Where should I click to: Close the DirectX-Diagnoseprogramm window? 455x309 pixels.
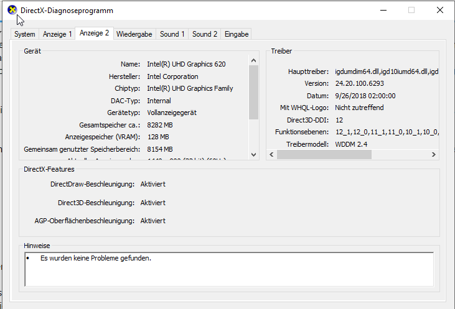(440, 10)
